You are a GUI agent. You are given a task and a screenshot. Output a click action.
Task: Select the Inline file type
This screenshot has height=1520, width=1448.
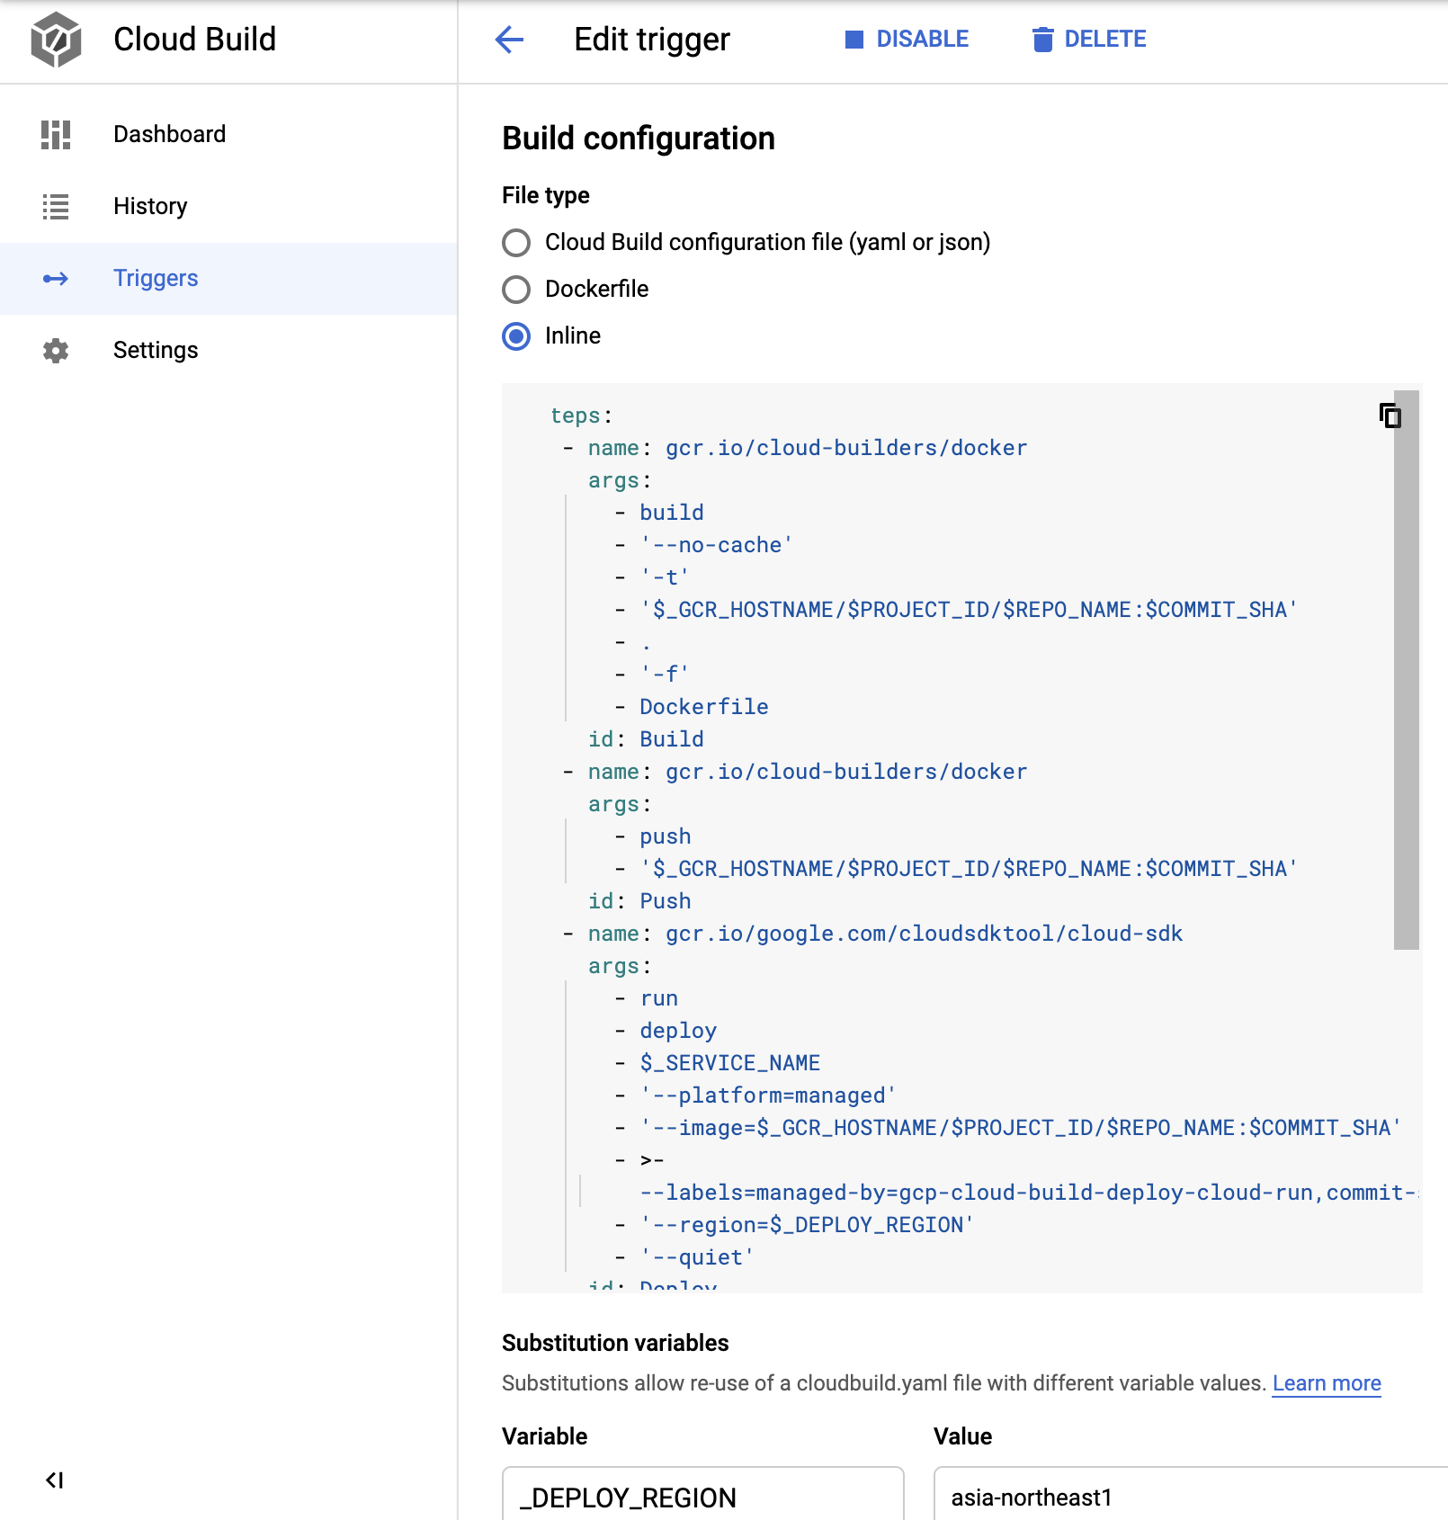[x=516, y=336]
